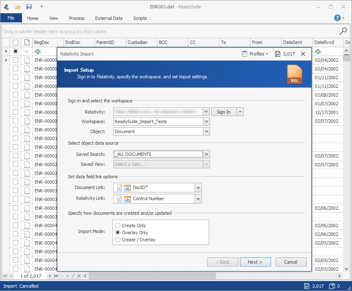Click the Custodian column header
Image resolution: width=352 pixels, height=291 pixels.
pyautogui.click(x=141, y=42)
